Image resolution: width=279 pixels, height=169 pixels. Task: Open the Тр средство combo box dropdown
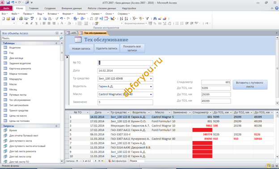pyautogui.click(x=151, y=79)
